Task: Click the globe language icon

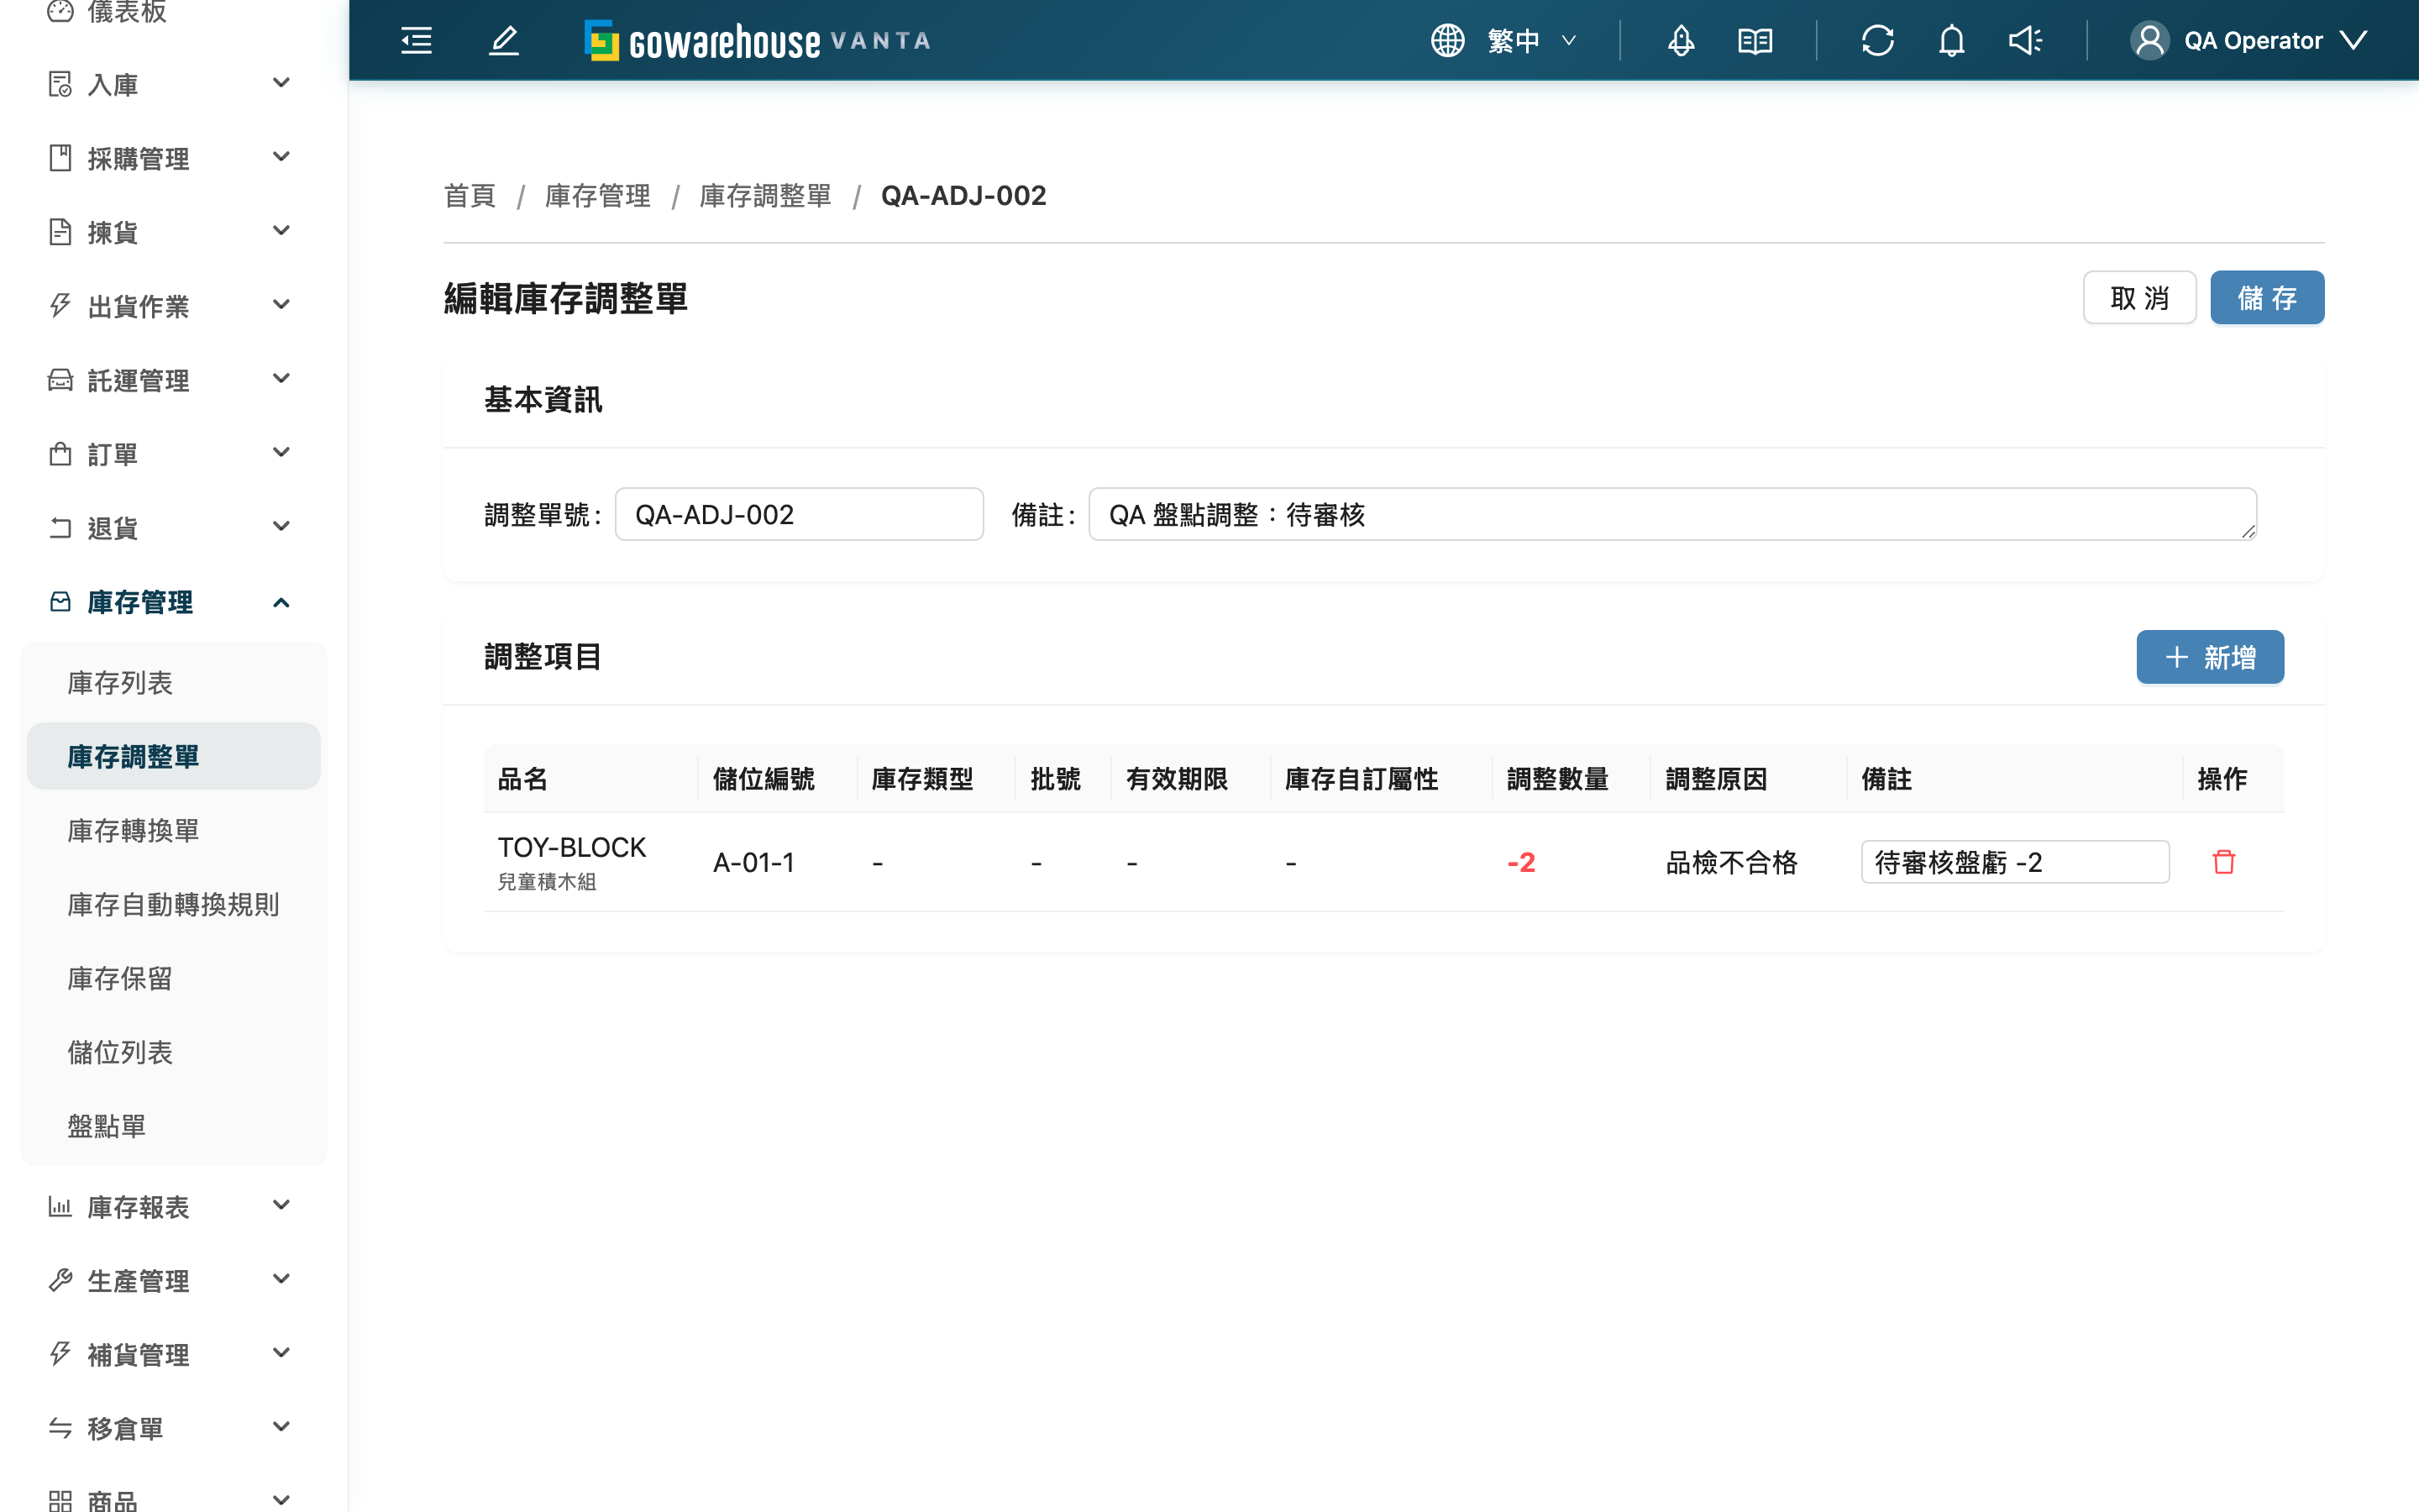Action: pos(1446,40)
